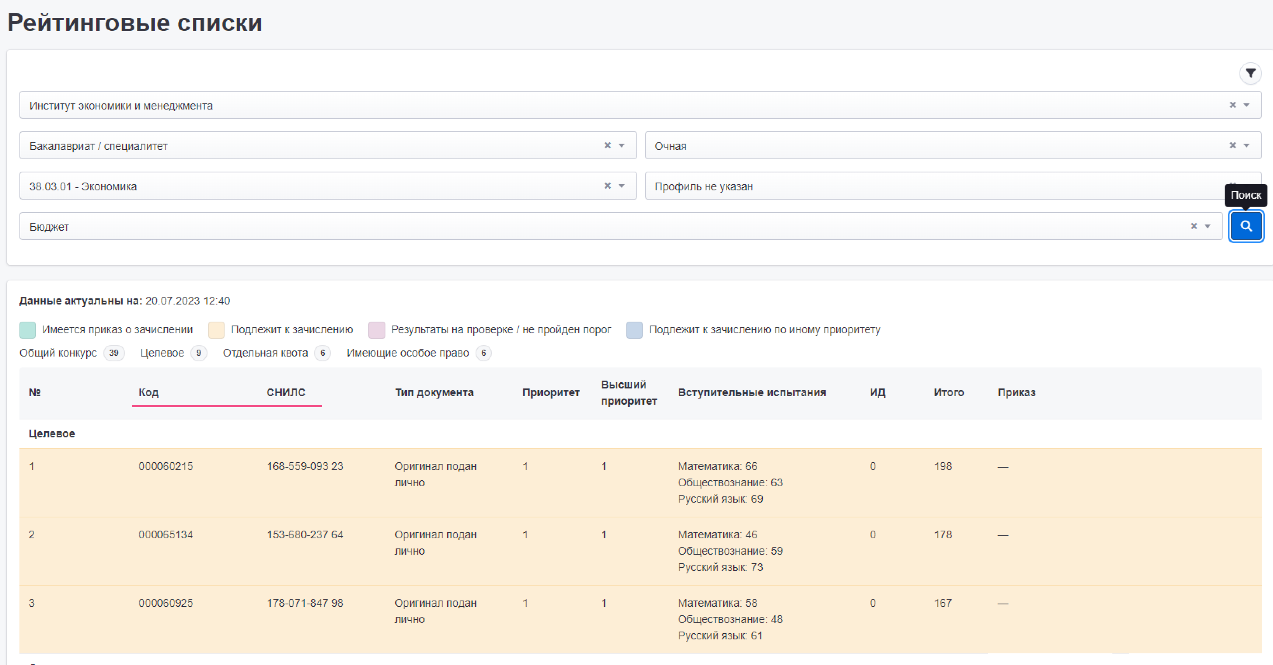Image resolution: width=1273 pixels, height=665 pixels.
Task: Click the 9 badge beside Целевое
Action: coord(199,353)
